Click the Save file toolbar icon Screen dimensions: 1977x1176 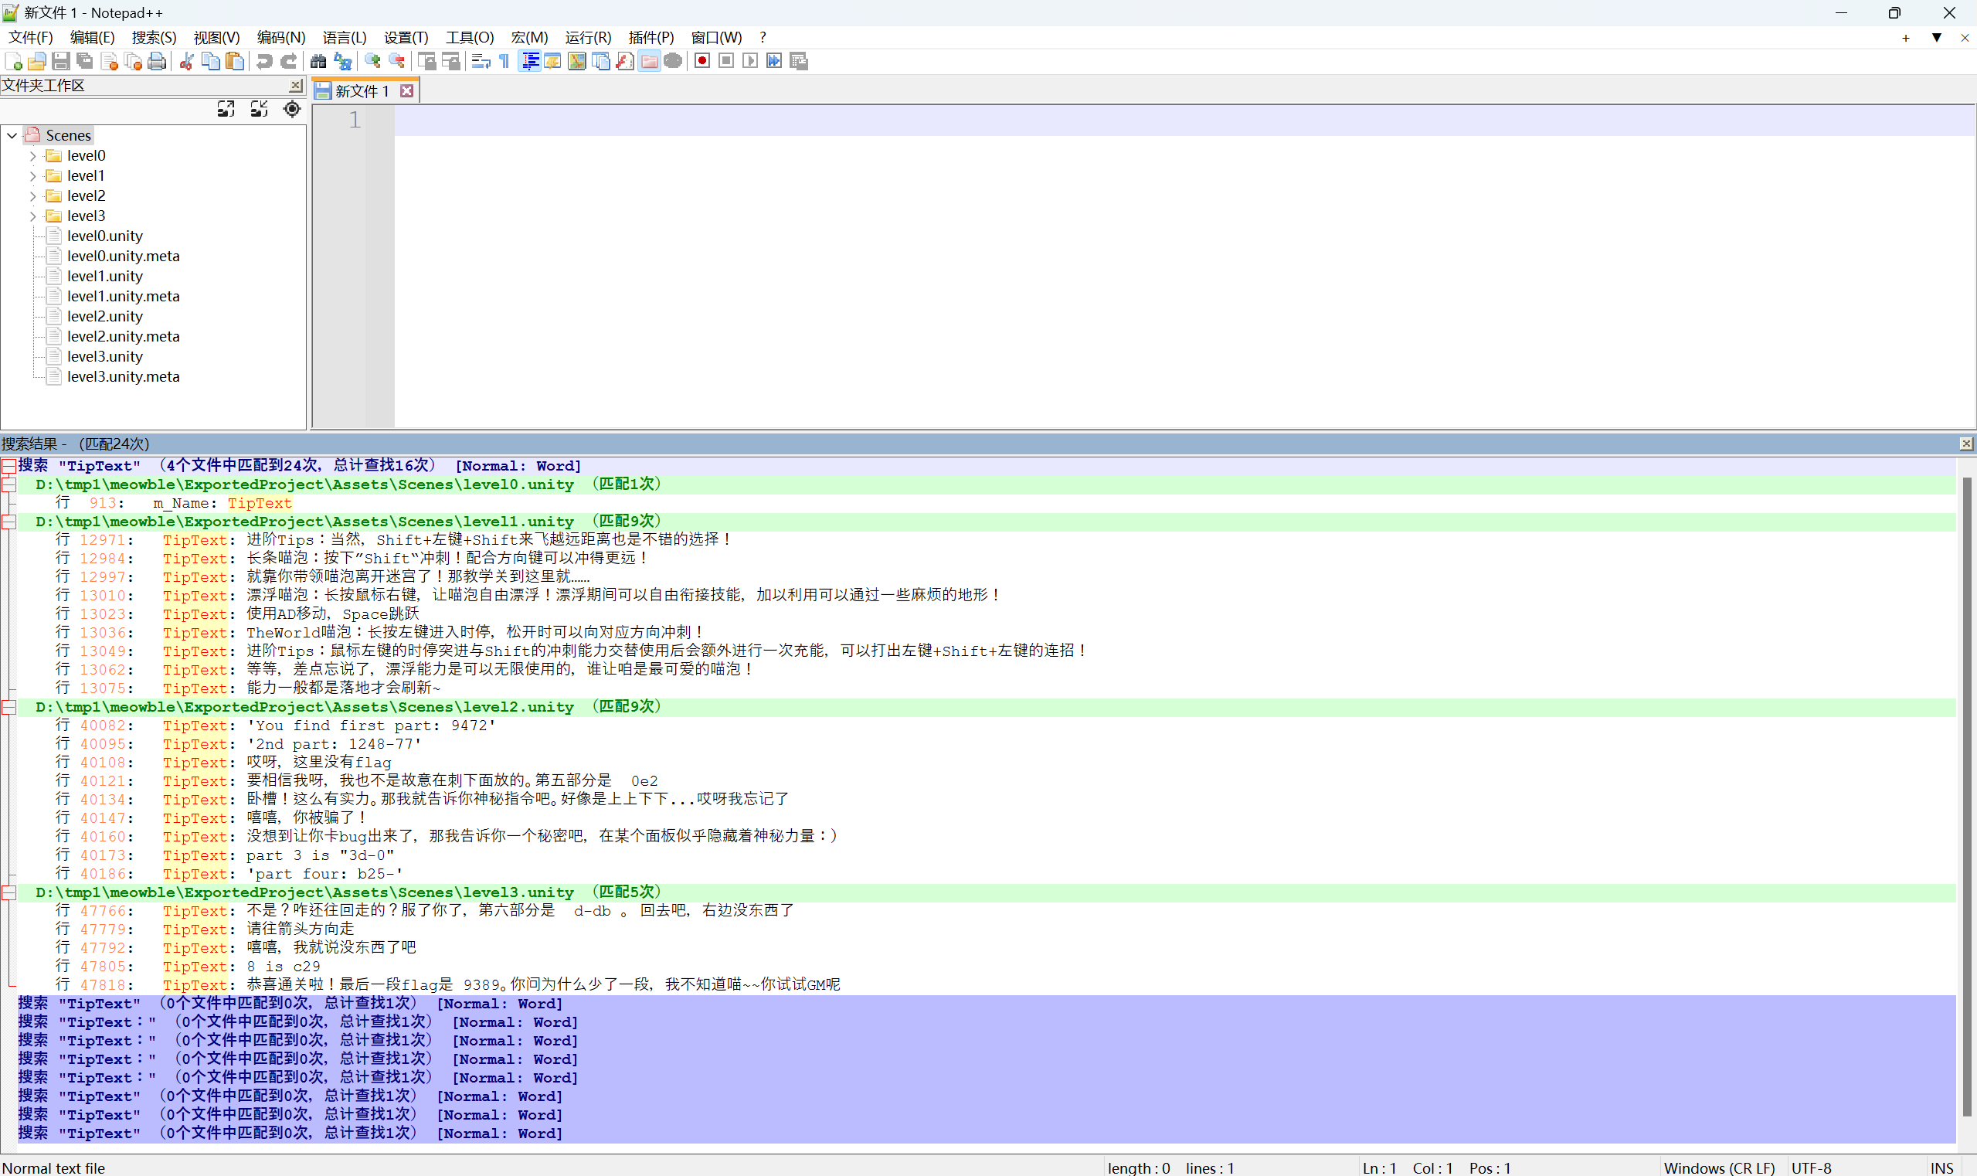60,61
